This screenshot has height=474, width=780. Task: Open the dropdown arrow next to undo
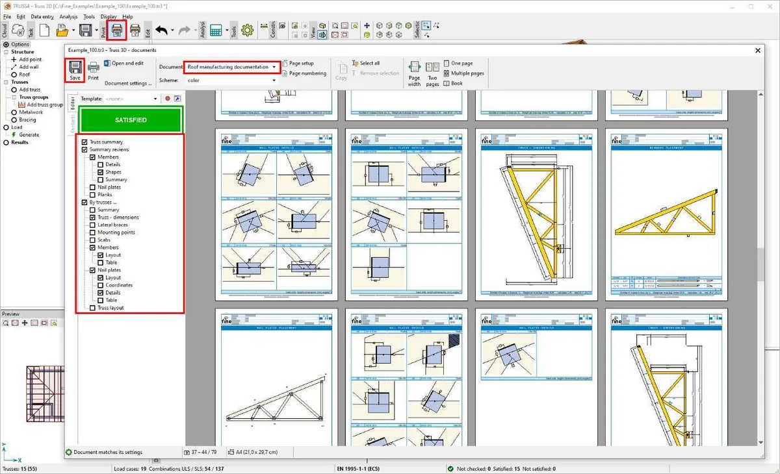(172, 31)
